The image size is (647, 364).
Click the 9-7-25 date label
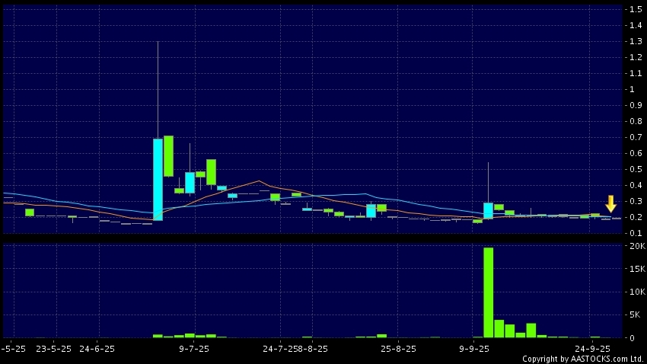click(194, 347)
